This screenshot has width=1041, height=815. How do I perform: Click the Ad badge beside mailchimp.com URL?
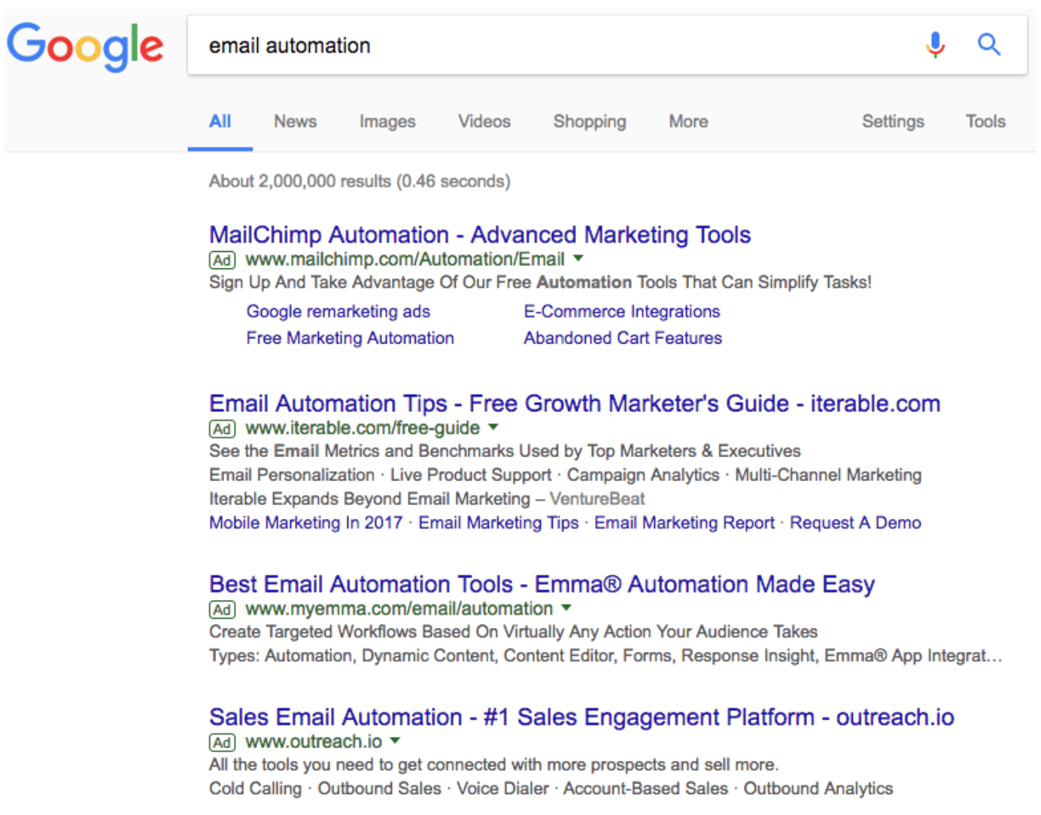(x=222, y=260)
